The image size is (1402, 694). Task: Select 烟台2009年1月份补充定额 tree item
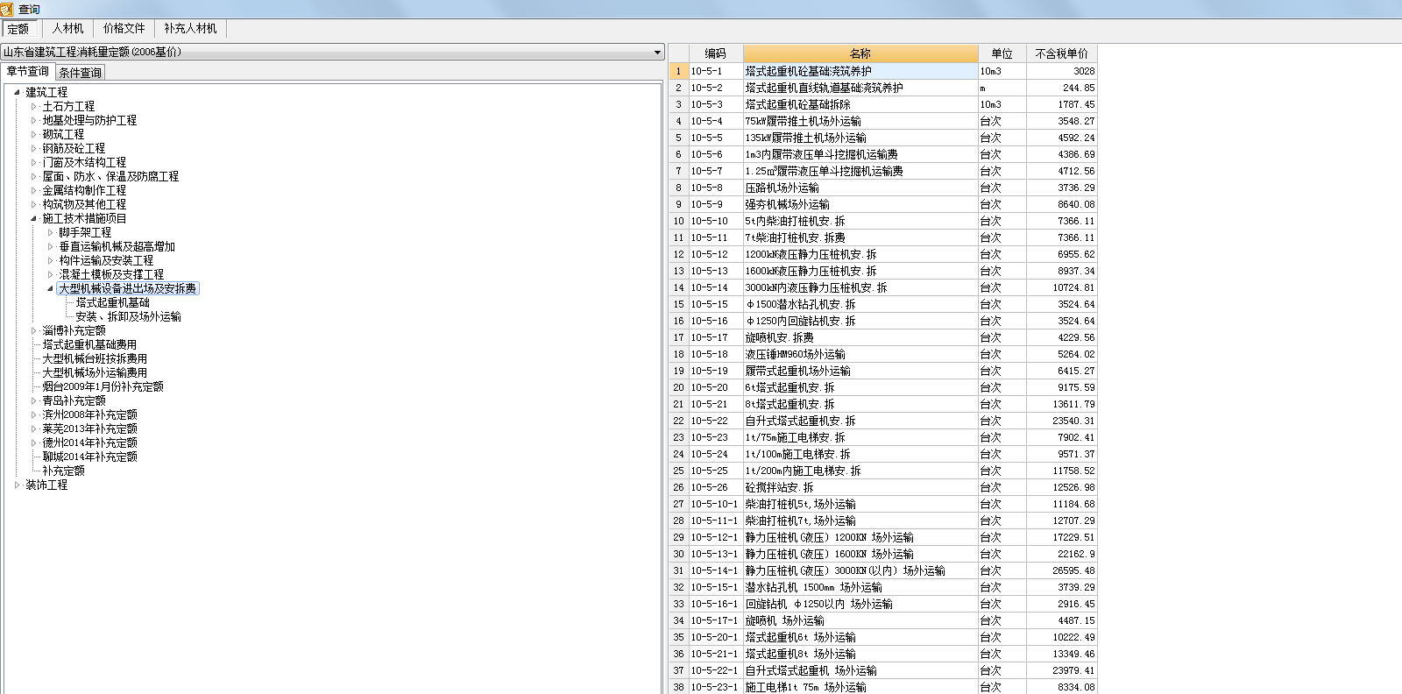103,386
